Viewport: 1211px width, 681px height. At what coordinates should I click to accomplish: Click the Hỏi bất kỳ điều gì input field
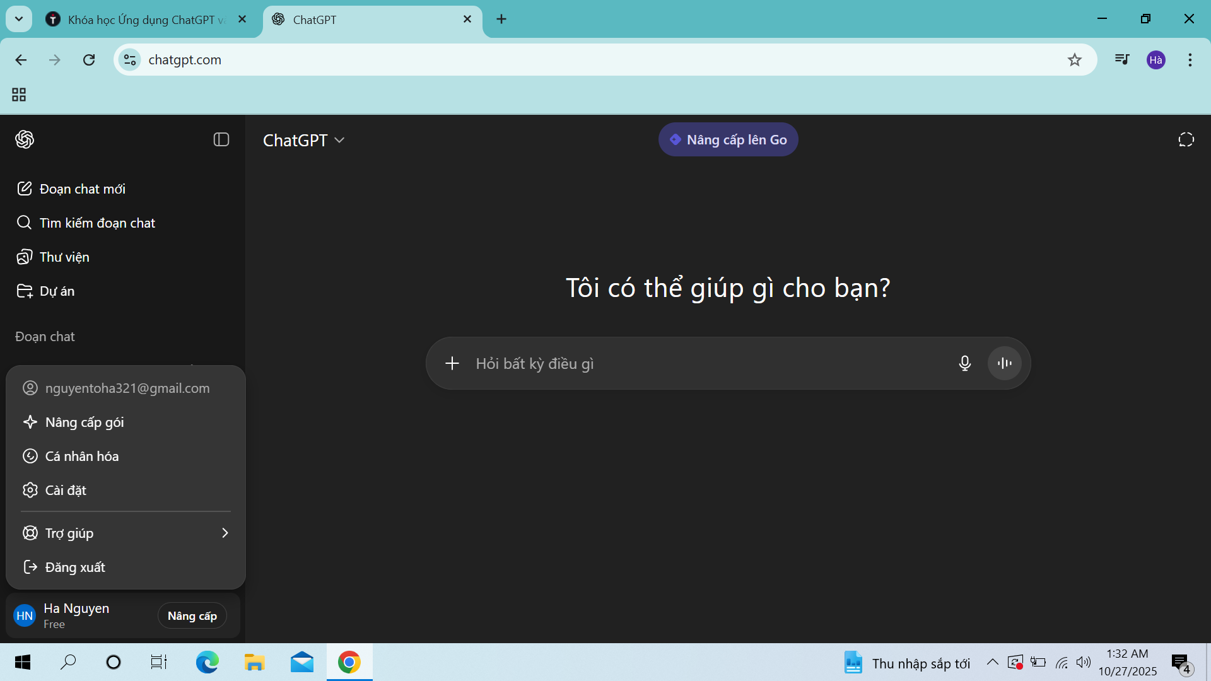(706, 363)
